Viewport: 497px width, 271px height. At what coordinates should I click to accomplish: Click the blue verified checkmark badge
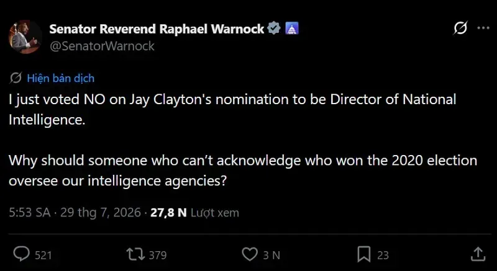tap(274, 29)
